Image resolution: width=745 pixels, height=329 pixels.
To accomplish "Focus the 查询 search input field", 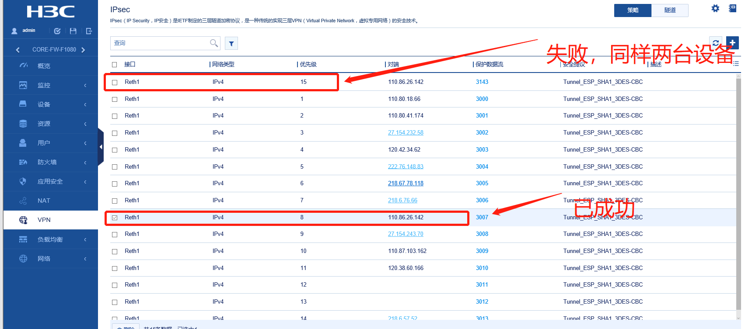I will tap(160, 43).
